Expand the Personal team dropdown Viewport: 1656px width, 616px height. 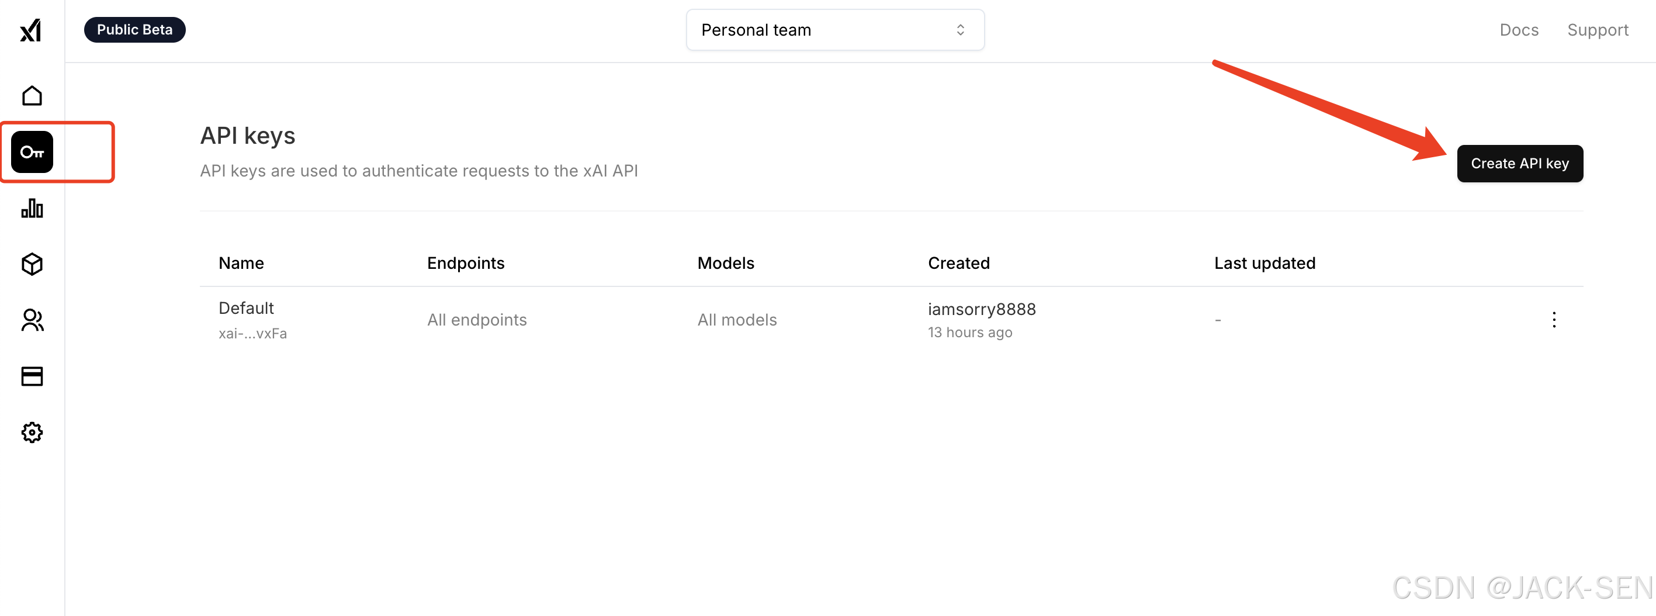point(835,30)
